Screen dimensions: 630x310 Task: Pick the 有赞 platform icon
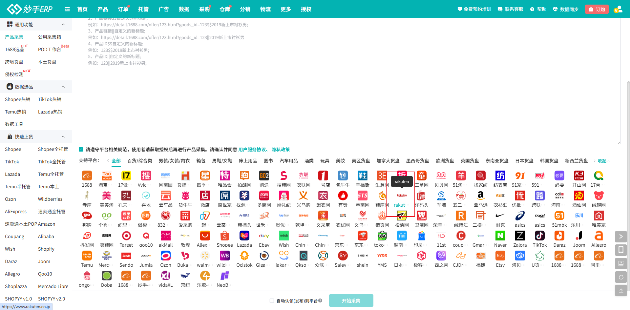[x=343, y=196]
